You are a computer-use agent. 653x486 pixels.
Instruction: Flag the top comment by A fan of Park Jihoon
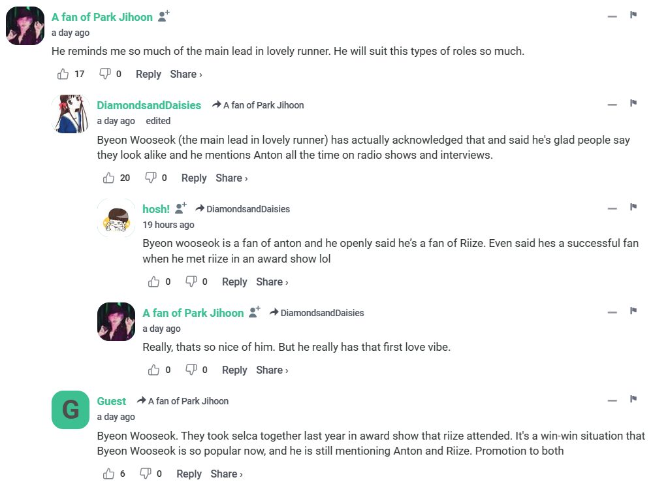pyautogui.click(x=633, y=15)
